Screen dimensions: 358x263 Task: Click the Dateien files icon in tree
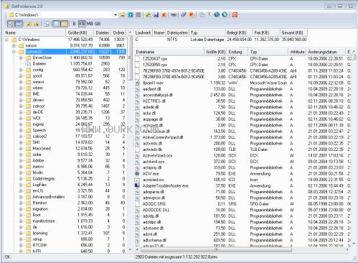tap(29, 64)
